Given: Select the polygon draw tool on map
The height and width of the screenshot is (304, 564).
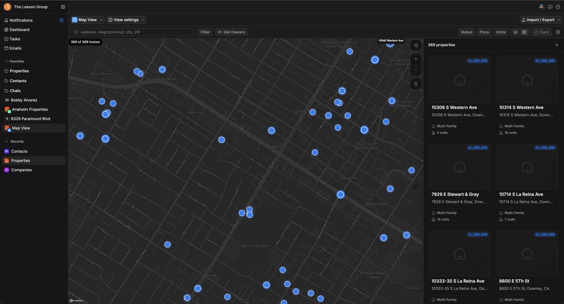Looking at the screenshot, I should coord(415,46).
